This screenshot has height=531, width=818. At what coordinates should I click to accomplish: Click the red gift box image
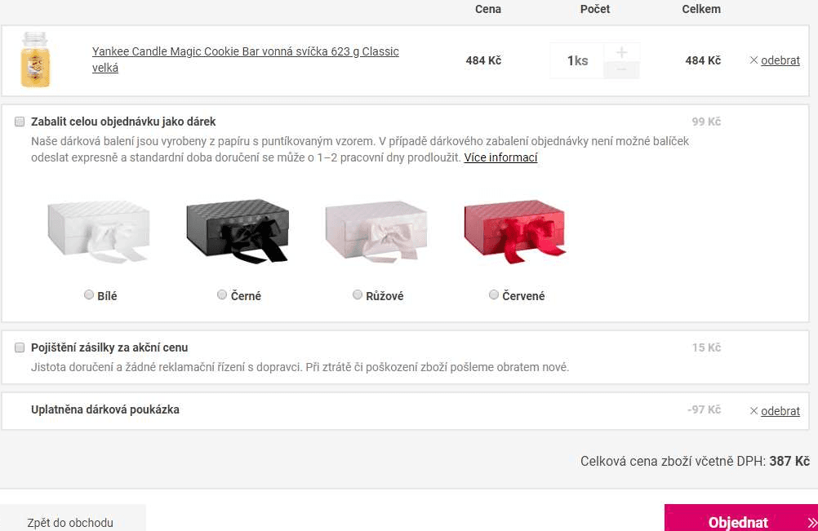[x=514, y=231]
